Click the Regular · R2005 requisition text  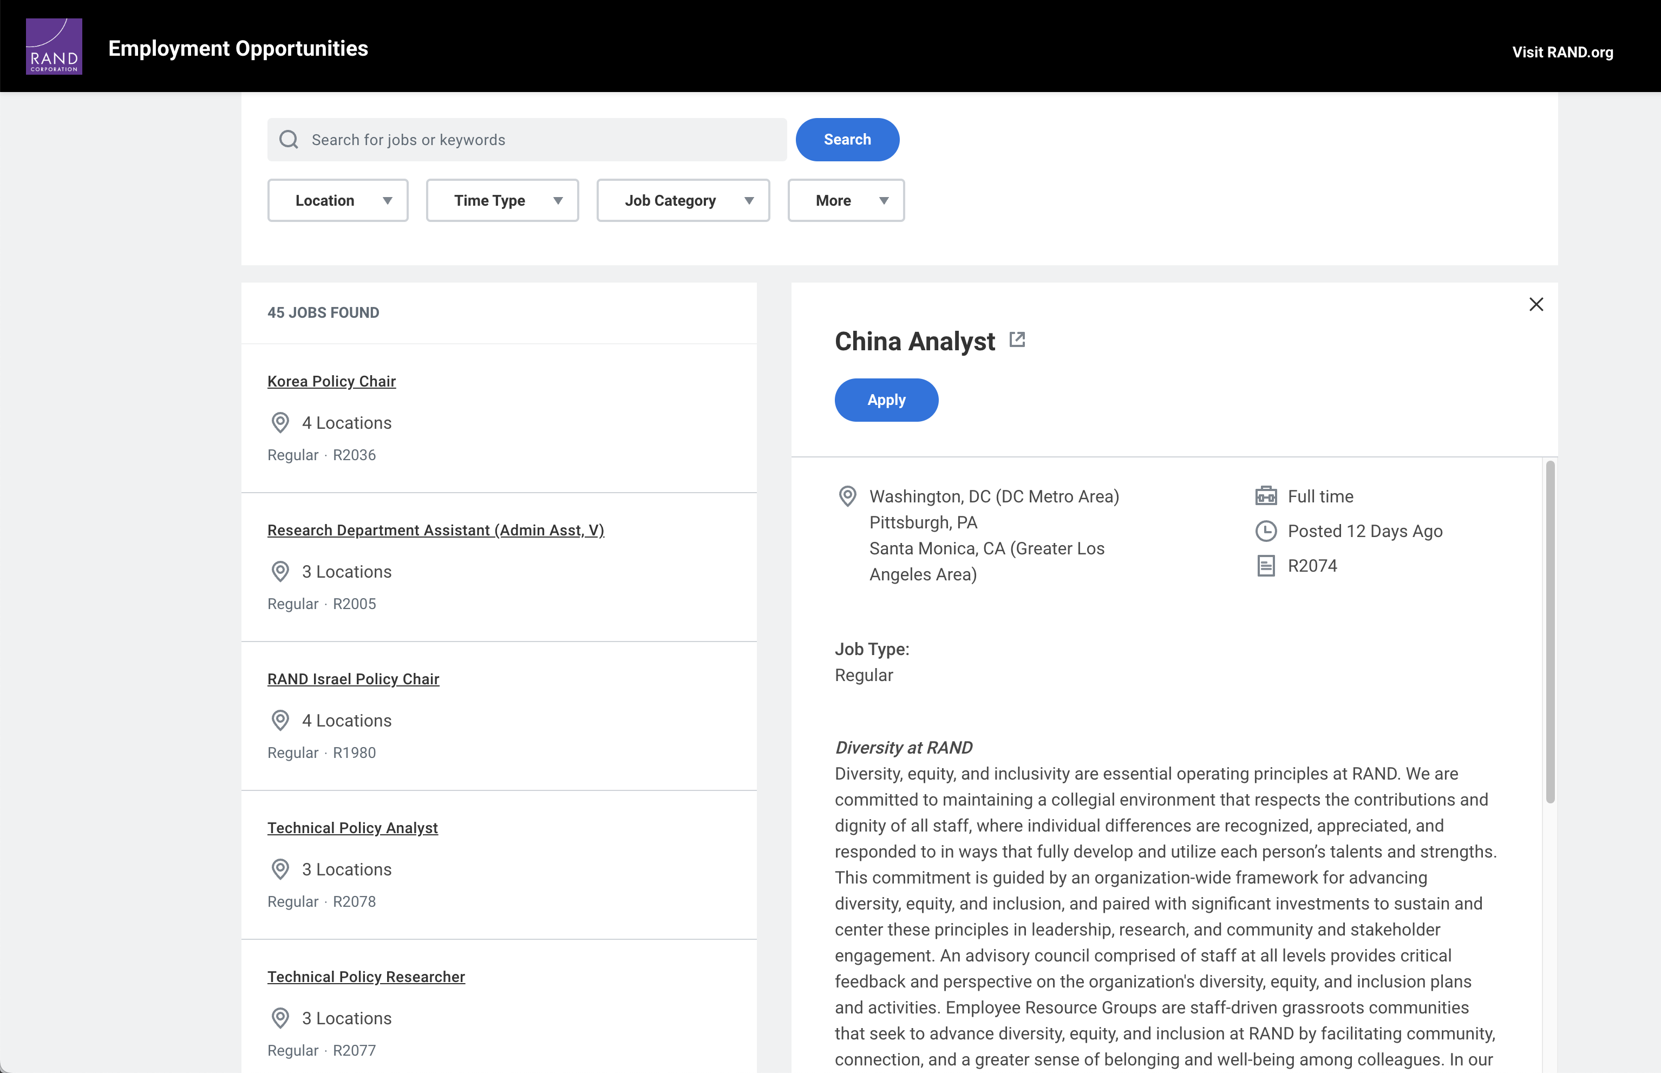coord(322,604)
